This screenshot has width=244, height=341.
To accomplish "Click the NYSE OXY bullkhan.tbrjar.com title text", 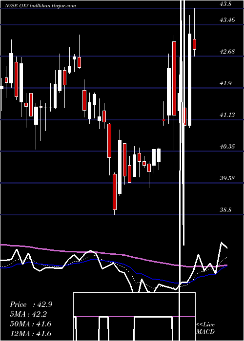I will (41, 6).
